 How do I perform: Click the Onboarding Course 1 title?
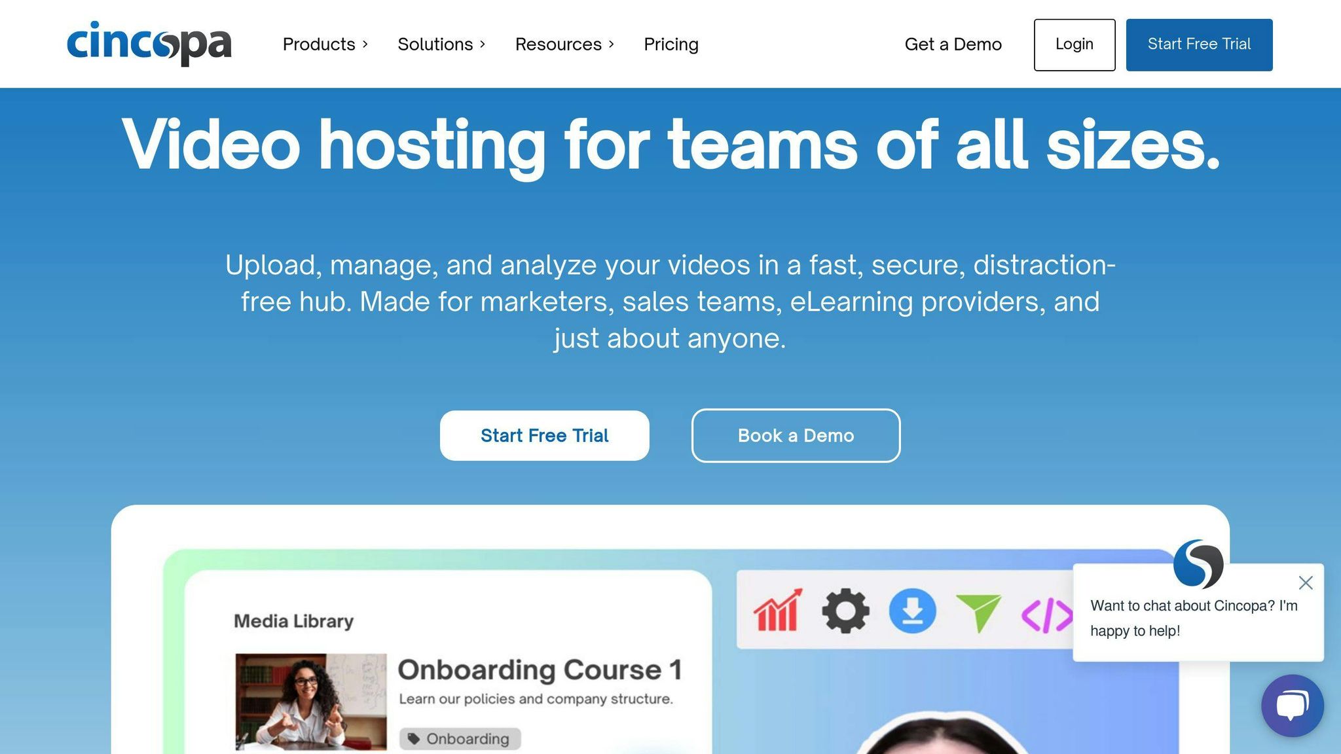(x=540, y=670)
